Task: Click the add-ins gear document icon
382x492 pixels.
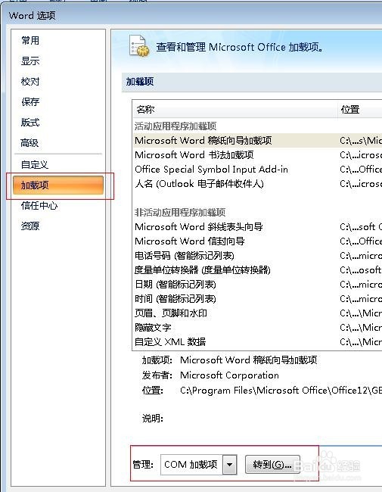Action: point(139,46)
